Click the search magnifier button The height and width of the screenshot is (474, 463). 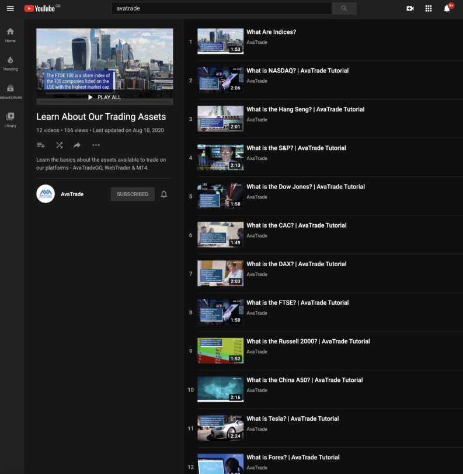point(344,8)
